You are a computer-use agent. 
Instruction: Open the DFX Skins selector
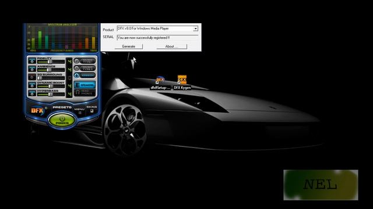92,109
